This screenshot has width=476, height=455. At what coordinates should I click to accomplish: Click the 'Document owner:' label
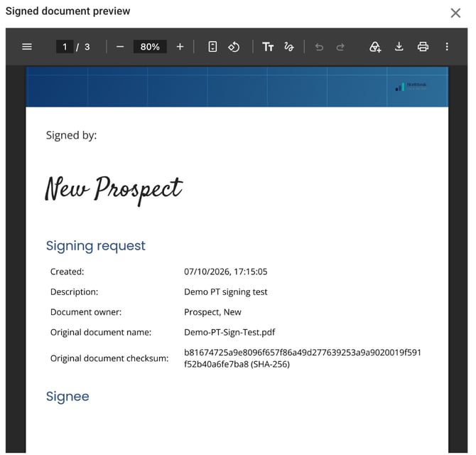pyautogui.click(x=86, y=312)
